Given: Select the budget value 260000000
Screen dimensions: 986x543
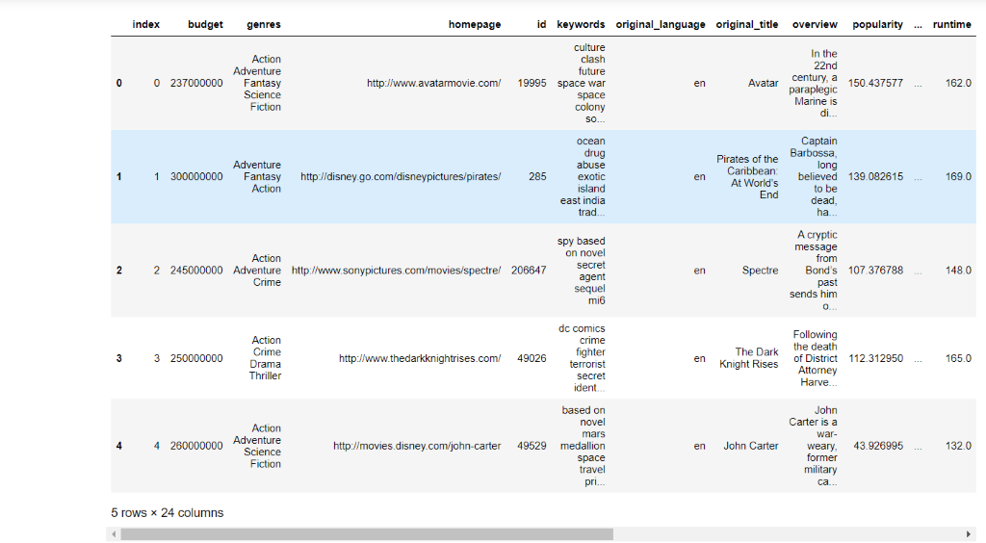Looking at the screenshot, I should (x=196, y=446).
